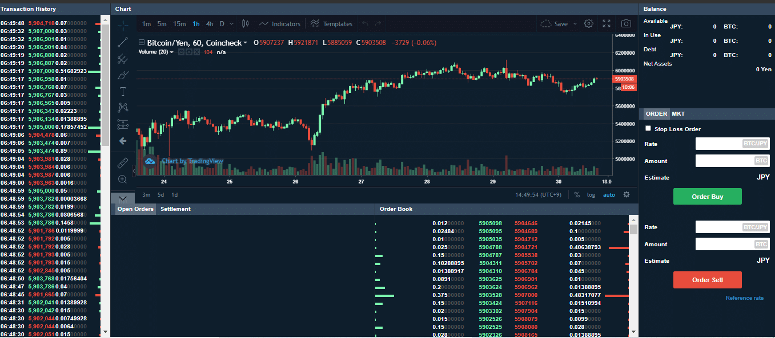Screen dimensions: 775x338
Task: Click the sell Rate input field
Action: [733, 227]
